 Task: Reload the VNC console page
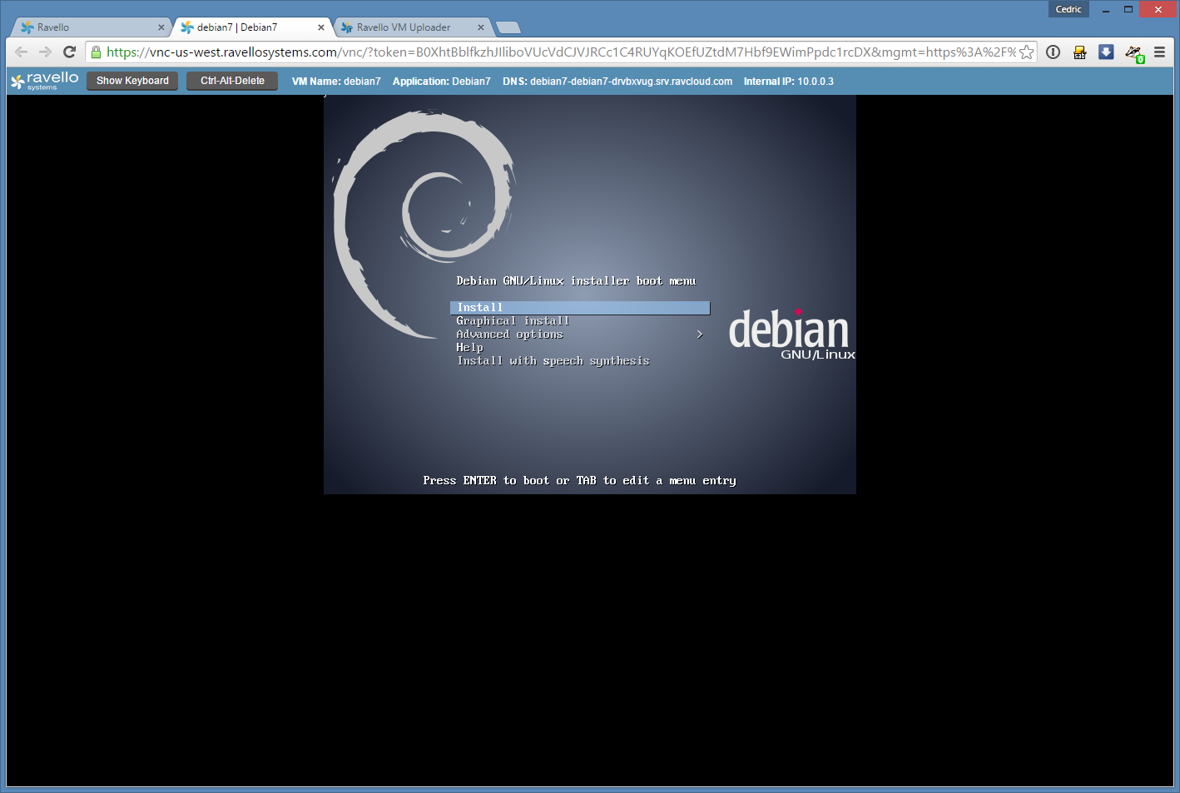pyautogui.click(x=70, y=52)
